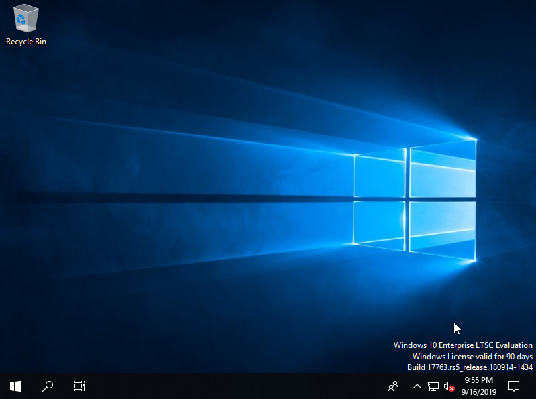Show hidden system tray icons
This screenshot has height=399, width=536.
pos(417,386)
